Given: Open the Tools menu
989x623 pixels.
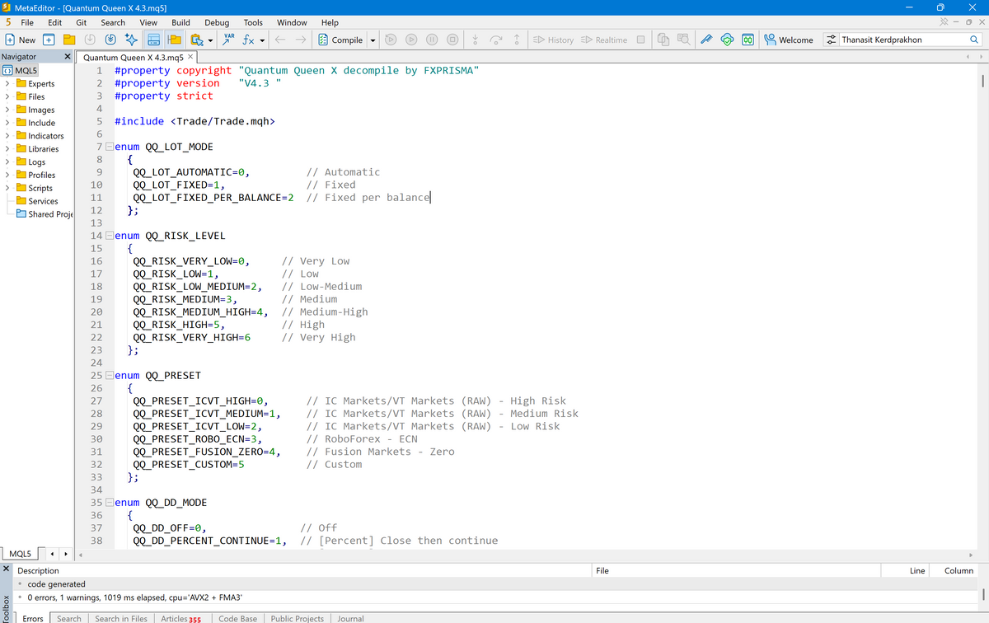Looking at the screenshot, I should pyautogui.click(x=253, y=22).
